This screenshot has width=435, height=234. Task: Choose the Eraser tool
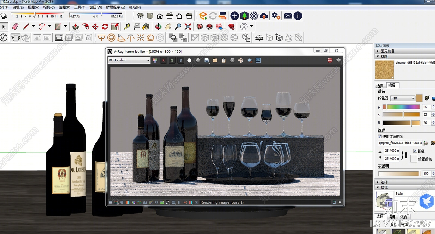click(15, 27)
